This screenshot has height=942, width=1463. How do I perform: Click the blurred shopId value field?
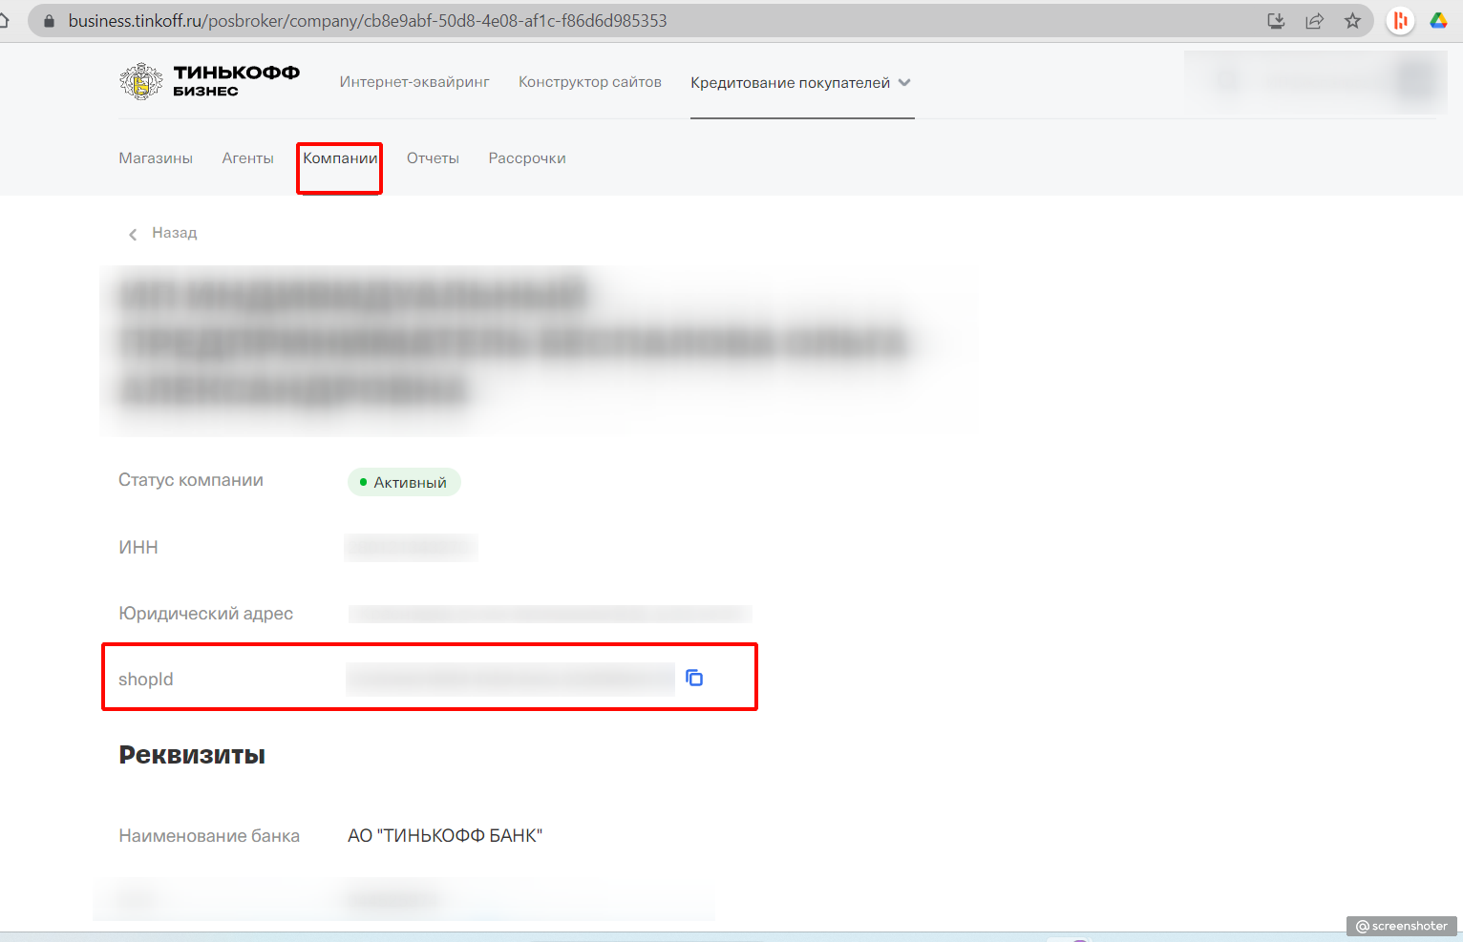pos(510,679)
